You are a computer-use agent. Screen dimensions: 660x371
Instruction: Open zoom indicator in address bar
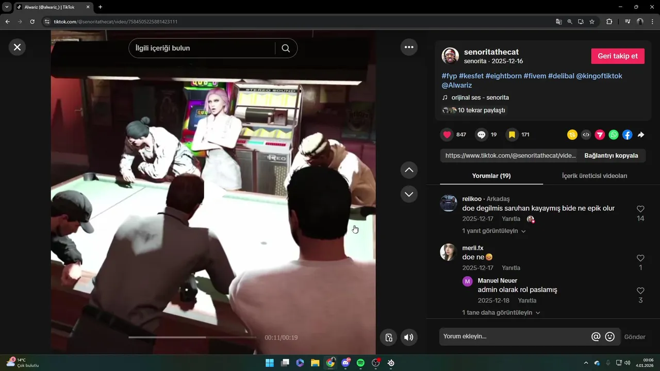[570, 22]
